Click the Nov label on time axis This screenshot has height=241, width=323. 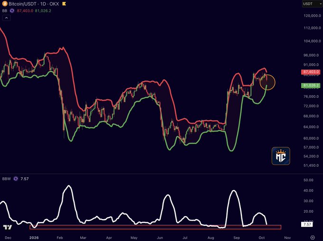[x=287, y=238]
